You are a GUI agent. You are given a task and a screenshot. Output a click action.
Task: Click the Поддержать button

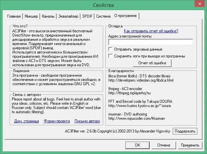[185, 131]
